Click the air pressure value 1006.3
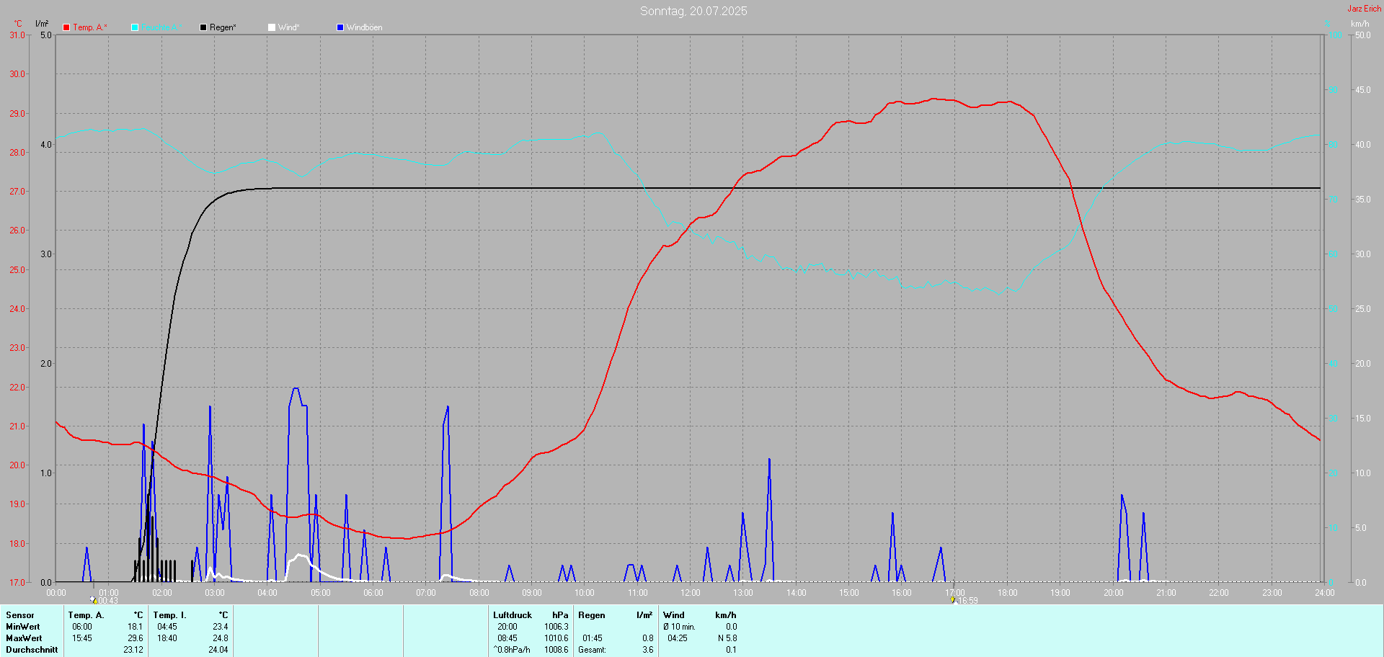This screenshot has height=657, width=1384. 556,627
